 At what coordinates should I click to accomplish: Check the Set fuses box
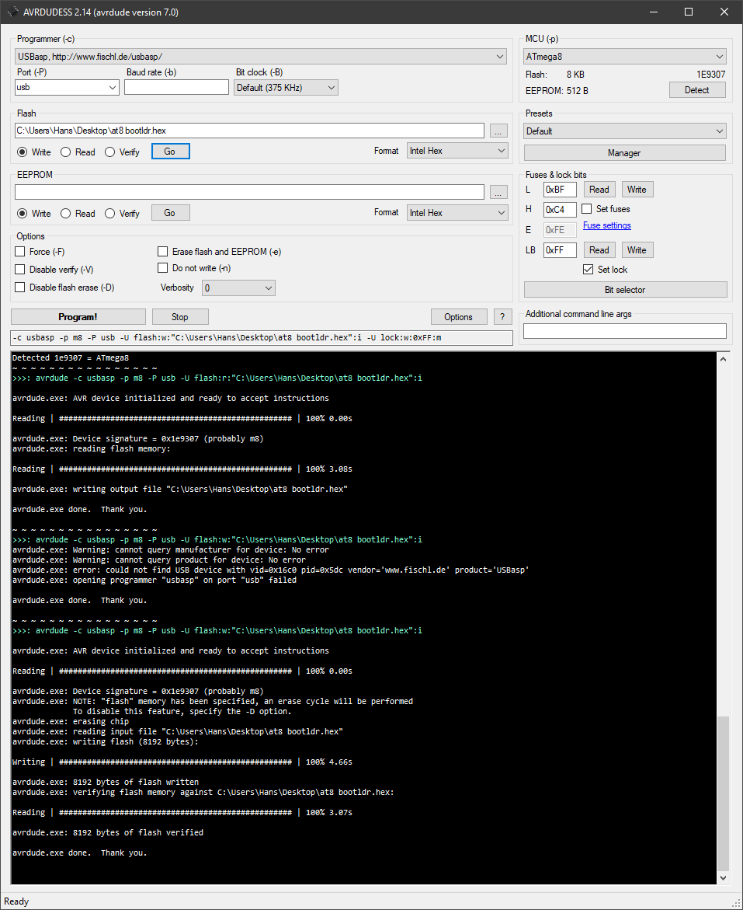tap(587, 209)
